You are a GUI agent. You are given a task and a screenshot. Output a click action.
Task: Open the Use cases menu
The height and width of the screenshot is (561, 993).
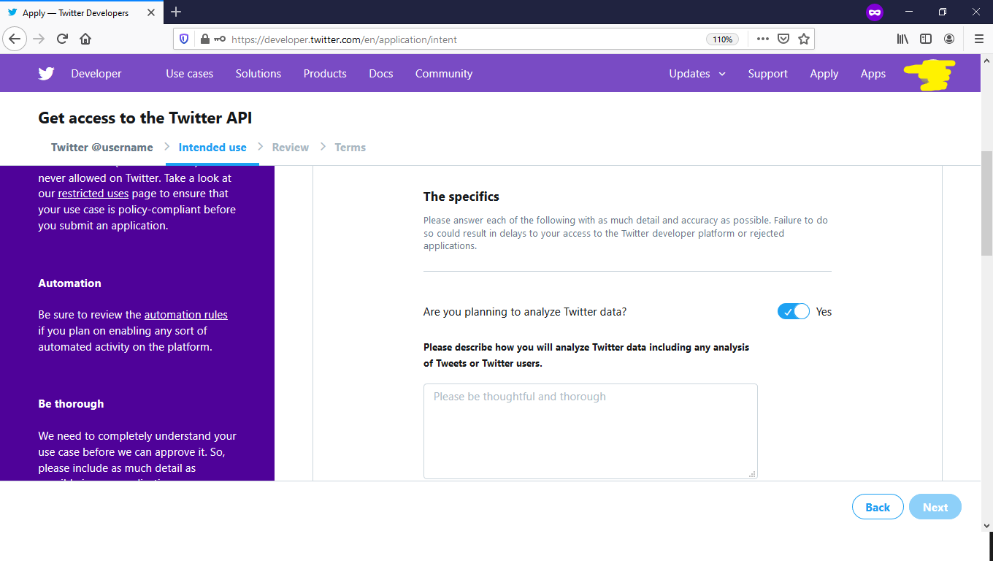(x=190, y=74)
